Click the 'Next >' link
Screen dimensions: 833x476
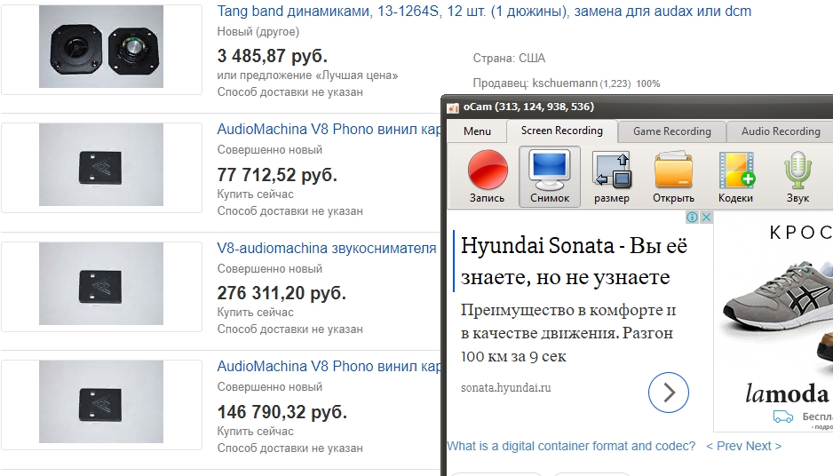click(x=764, y=446)
